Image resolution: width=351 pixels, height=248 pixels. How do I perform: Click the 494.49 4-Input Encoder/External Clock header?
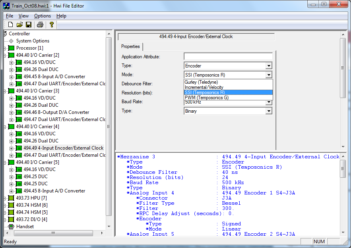(196, 37)
